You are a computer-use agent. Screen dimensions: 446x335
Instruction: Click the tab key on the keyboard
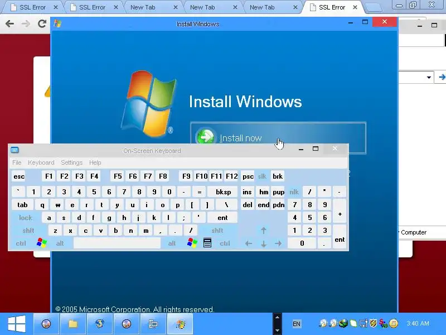click(22, 205)
